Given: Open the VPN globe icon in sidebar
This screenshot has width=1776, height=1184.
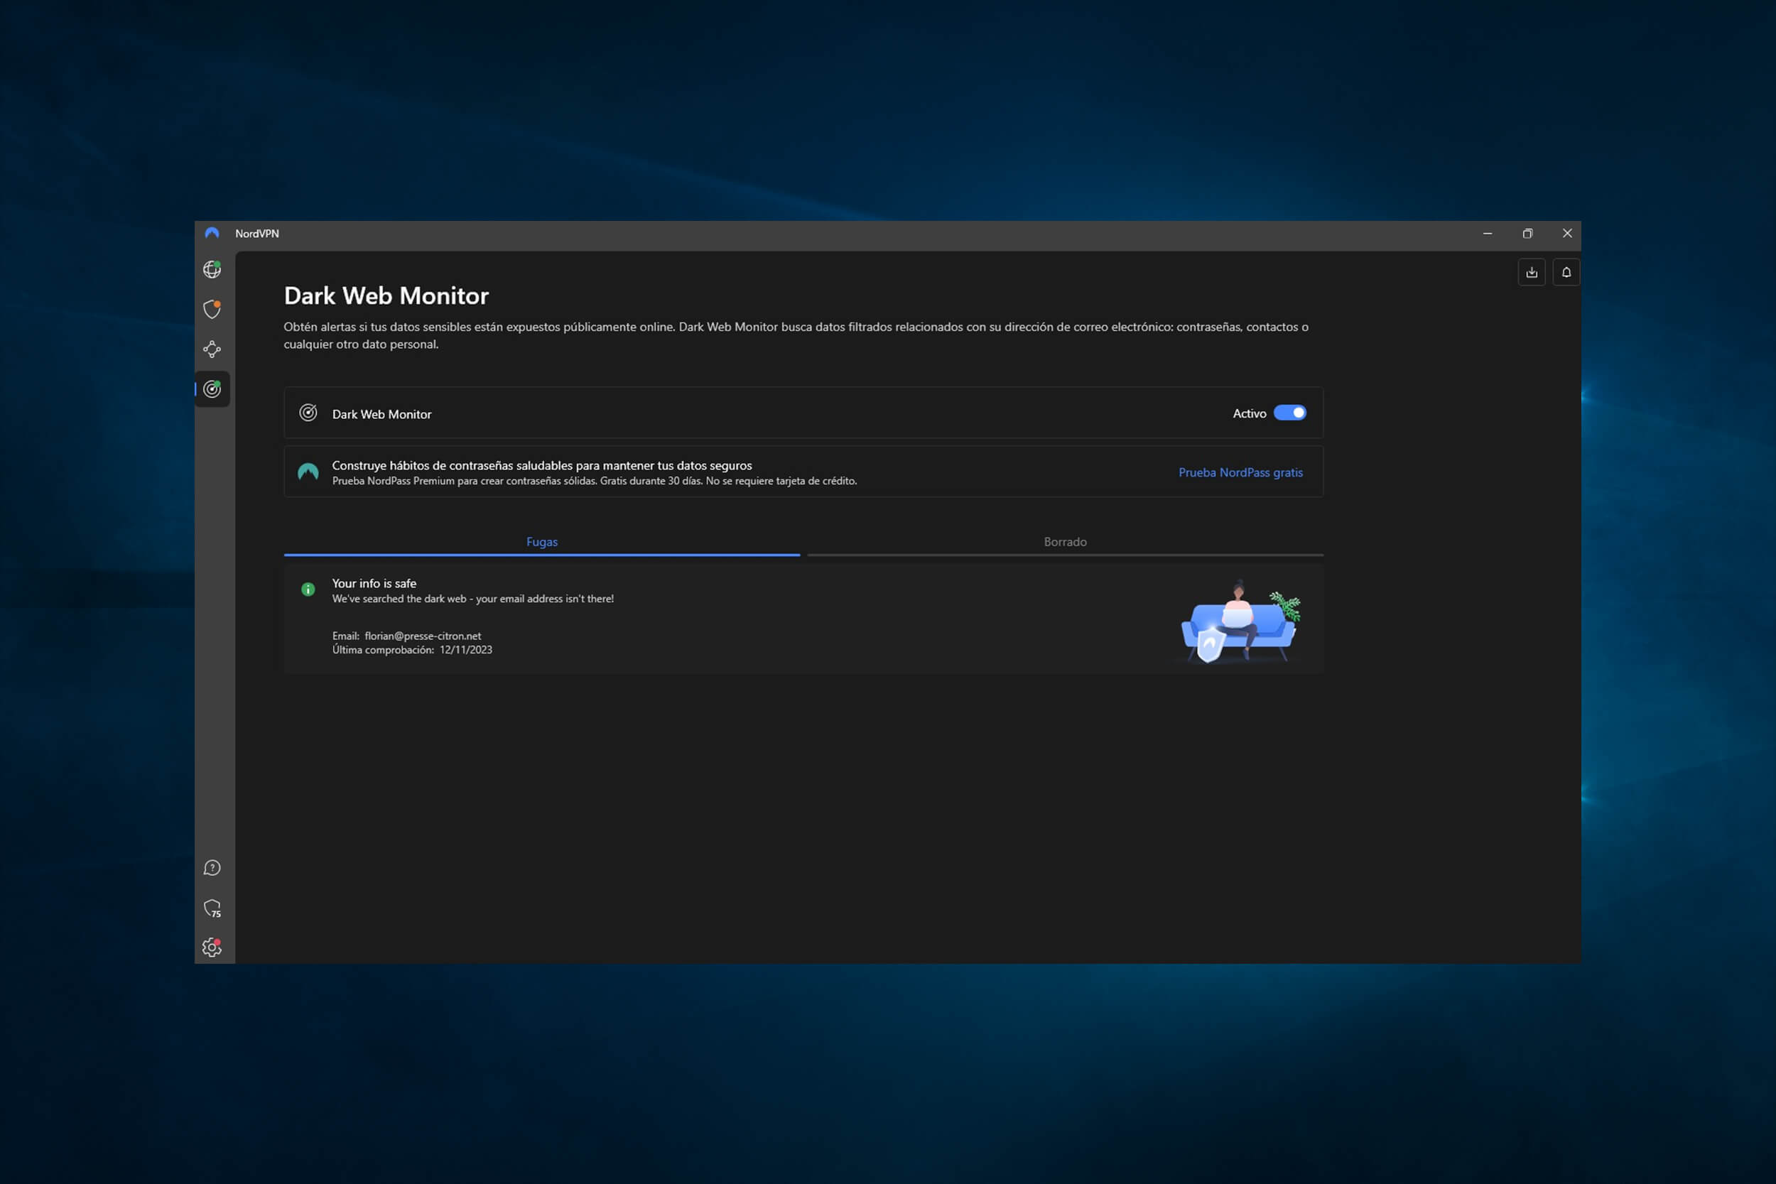Looking at the screenshot, I should (212, 270).
